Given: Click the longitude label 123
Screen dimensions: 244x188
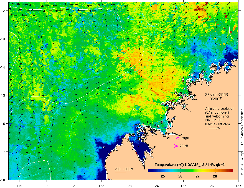Looking at the screenshot, I should pyautogui.click(x=129, y=186).
